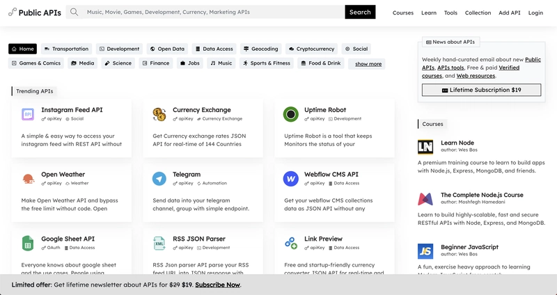557x295 pixels.
Task: Open The Complete Node.js Course title
Action: 482,195
